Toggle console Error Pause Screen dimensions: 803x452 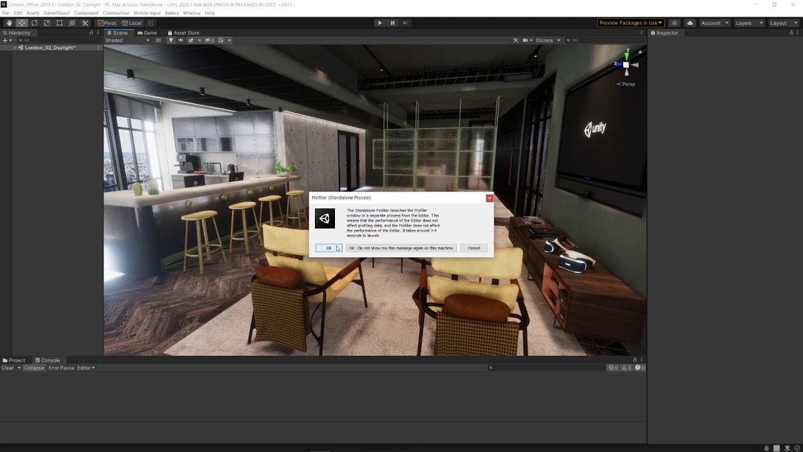[x=61, y=368]
